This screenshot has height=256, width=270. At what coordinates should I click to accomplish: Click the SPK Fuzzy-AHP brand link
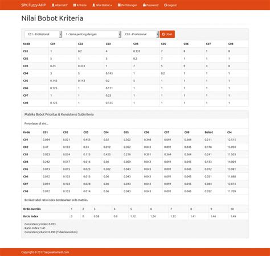pos(34,5)
